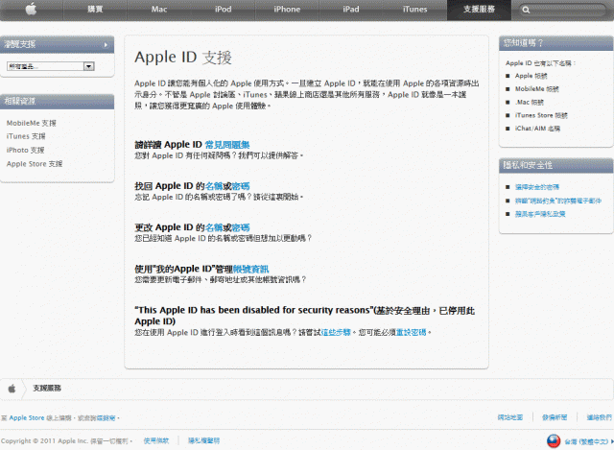Click the Apple logo in navigation bar

(x=32, y=9)
